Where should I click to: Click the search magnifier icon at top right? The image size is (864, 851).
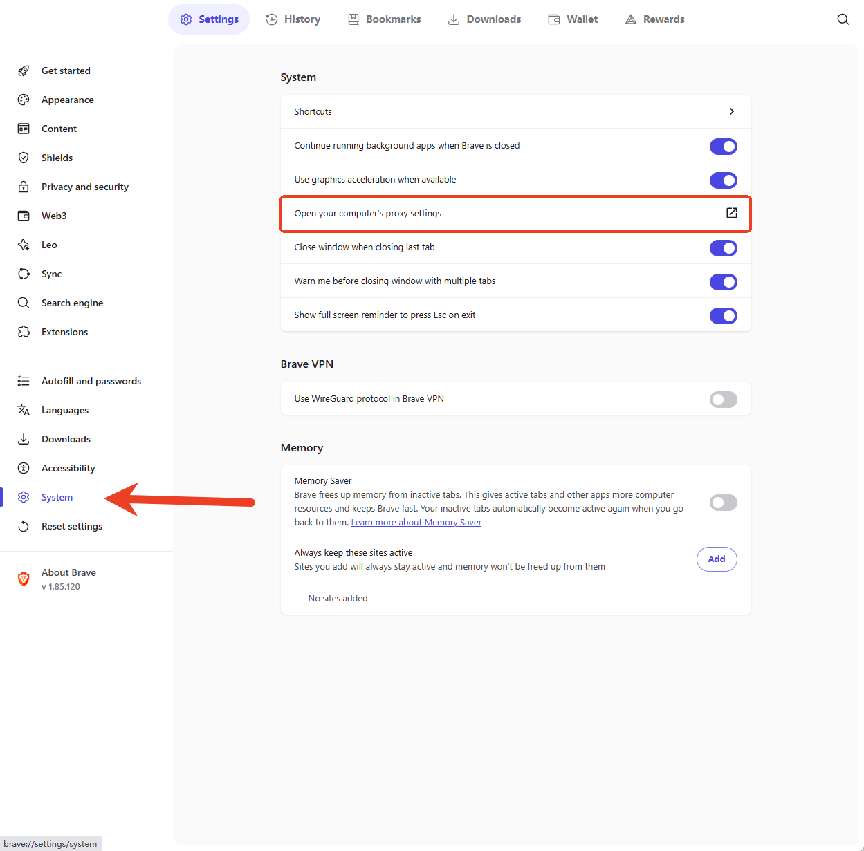click(843, 19)
